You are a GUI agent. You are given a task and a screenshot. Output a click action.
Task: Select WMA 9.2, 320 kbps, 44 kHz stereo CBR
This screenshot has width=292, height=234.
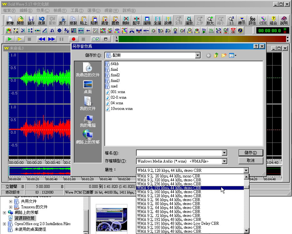pos(169,180)
